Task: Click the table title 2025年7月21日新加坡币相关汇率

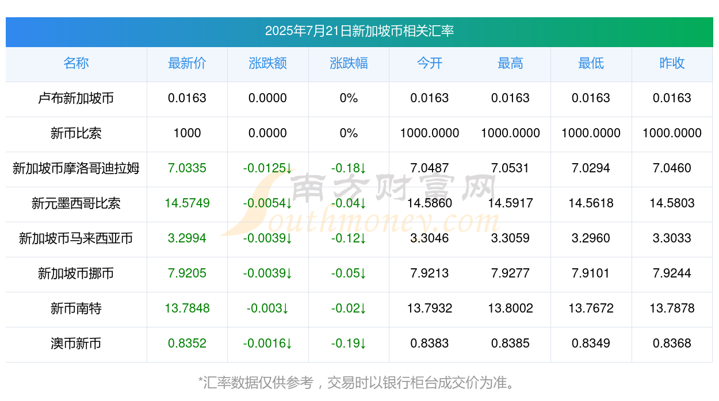Action: [x=359, y=31]
